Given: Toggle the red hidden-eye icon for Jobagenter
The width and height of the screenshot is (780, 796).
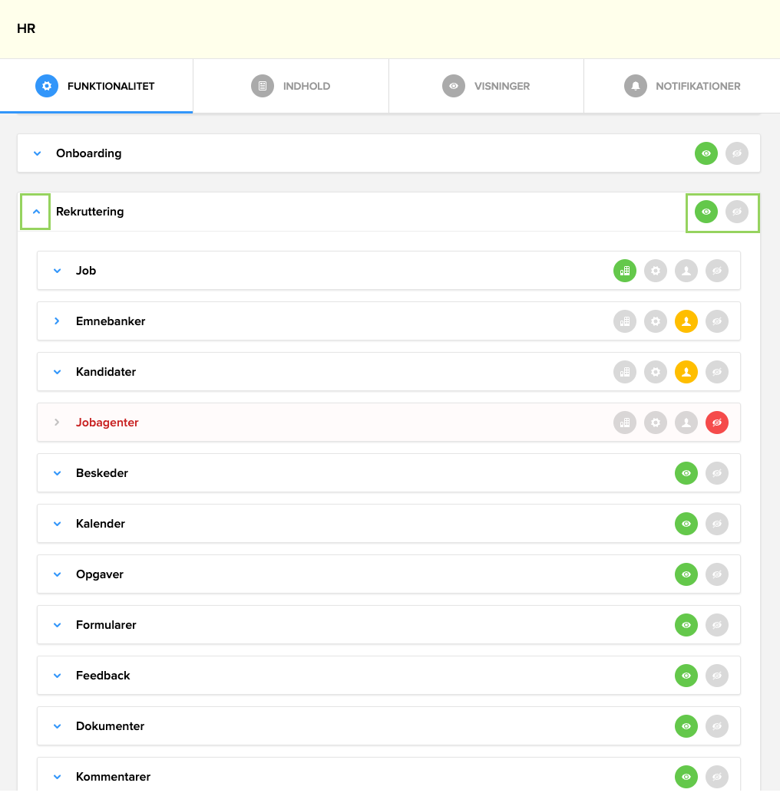Looking at the screenshot, I should click(x=717, y=423).
